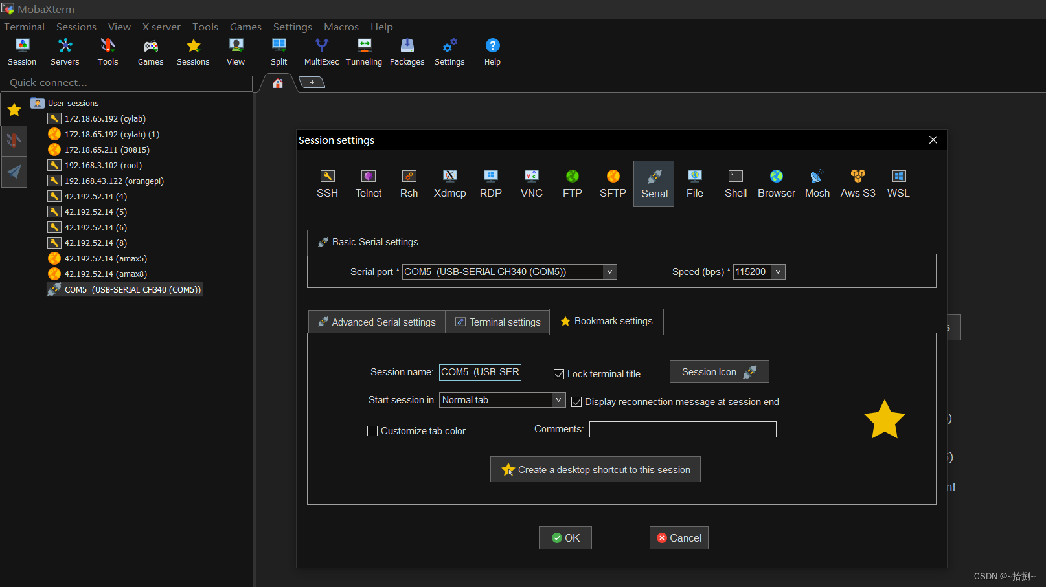1046x587 pixels.
Task: Expand the Serial port dropdown
Action: pos(609,272)
